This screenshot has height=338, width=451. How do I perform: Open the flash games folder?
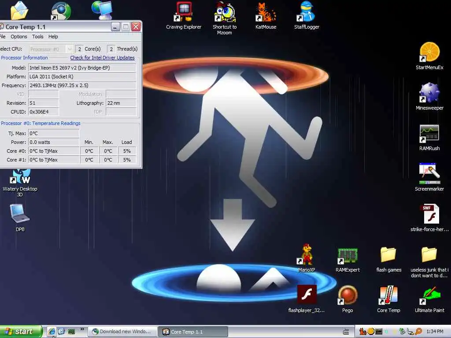tap(388, 255)
